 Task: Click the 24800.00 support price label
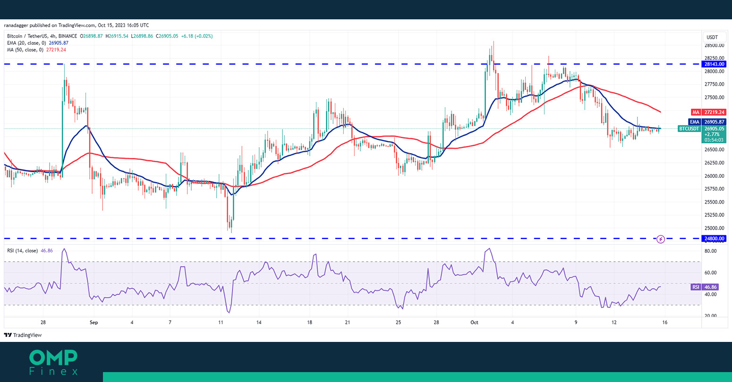click(x=715, y=239)
